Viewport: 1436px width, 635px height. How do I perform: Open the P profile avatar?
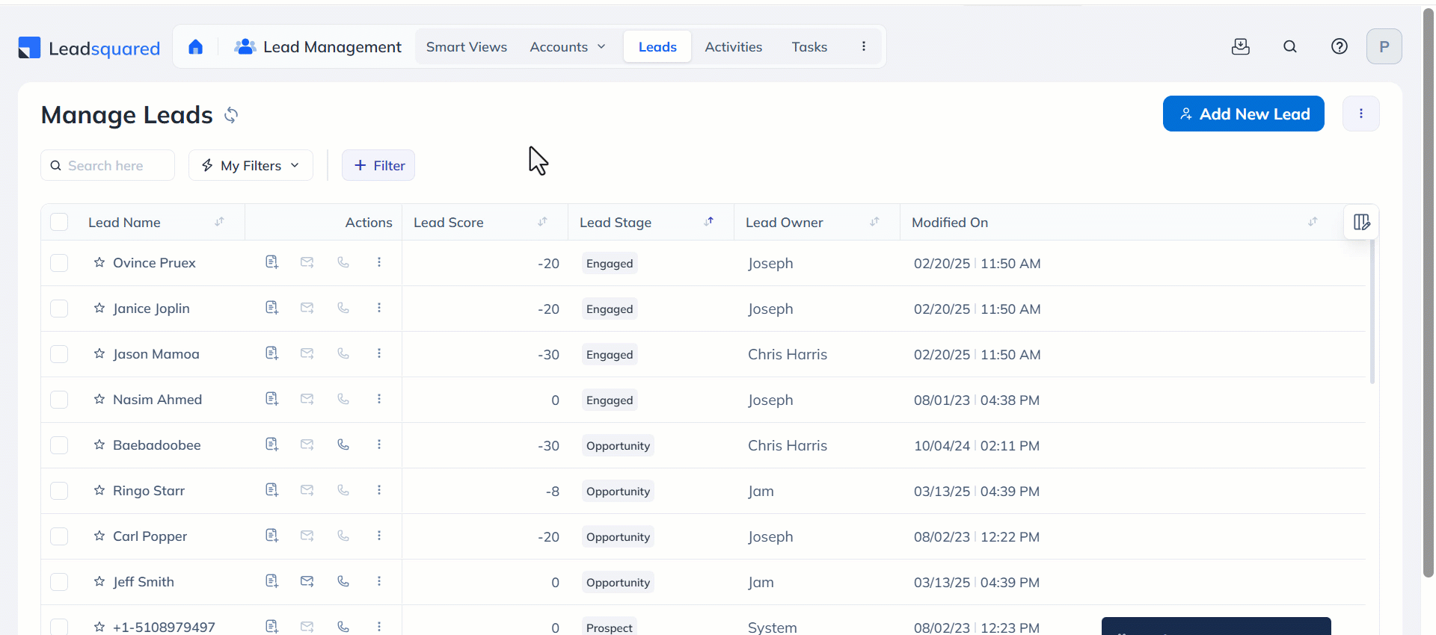1384,46
